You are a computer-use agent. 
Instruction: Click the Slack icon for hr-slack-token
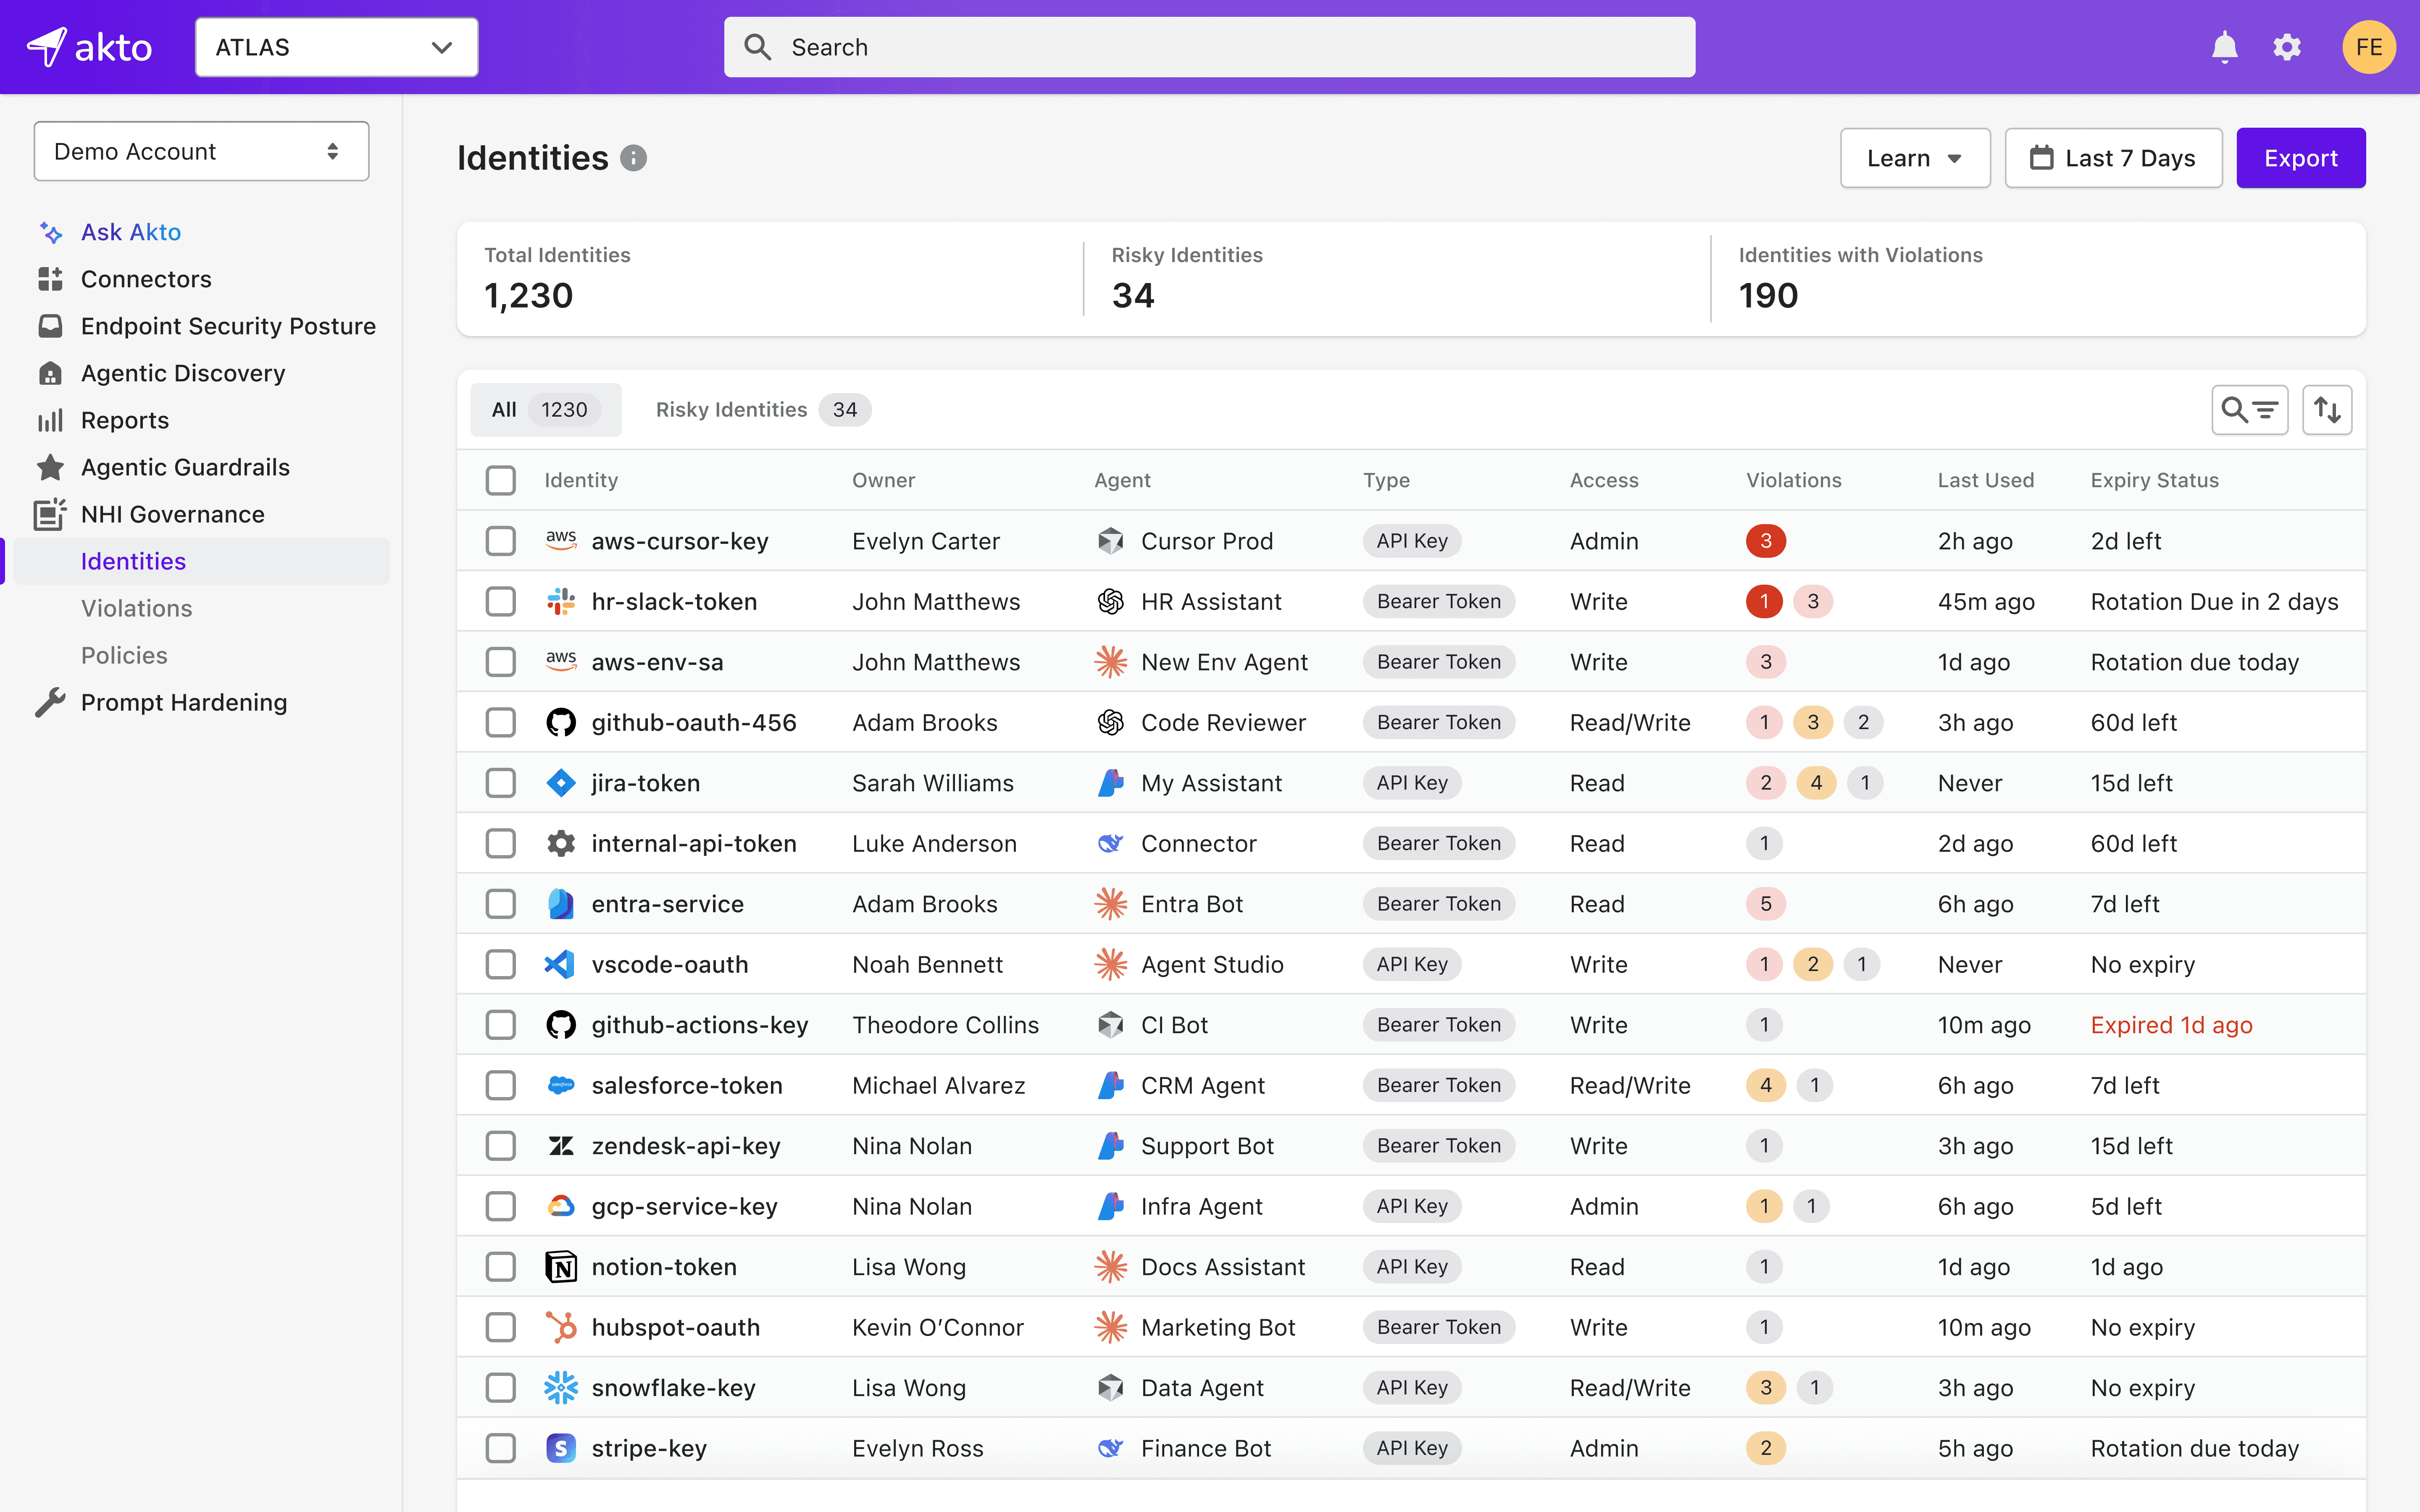[x=561, y=601]
